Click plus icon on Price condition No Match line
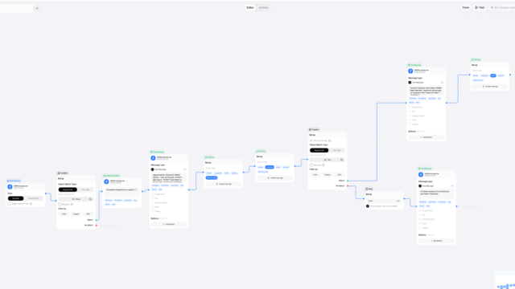This screenshot has height=289, width=515. (120, 226)
